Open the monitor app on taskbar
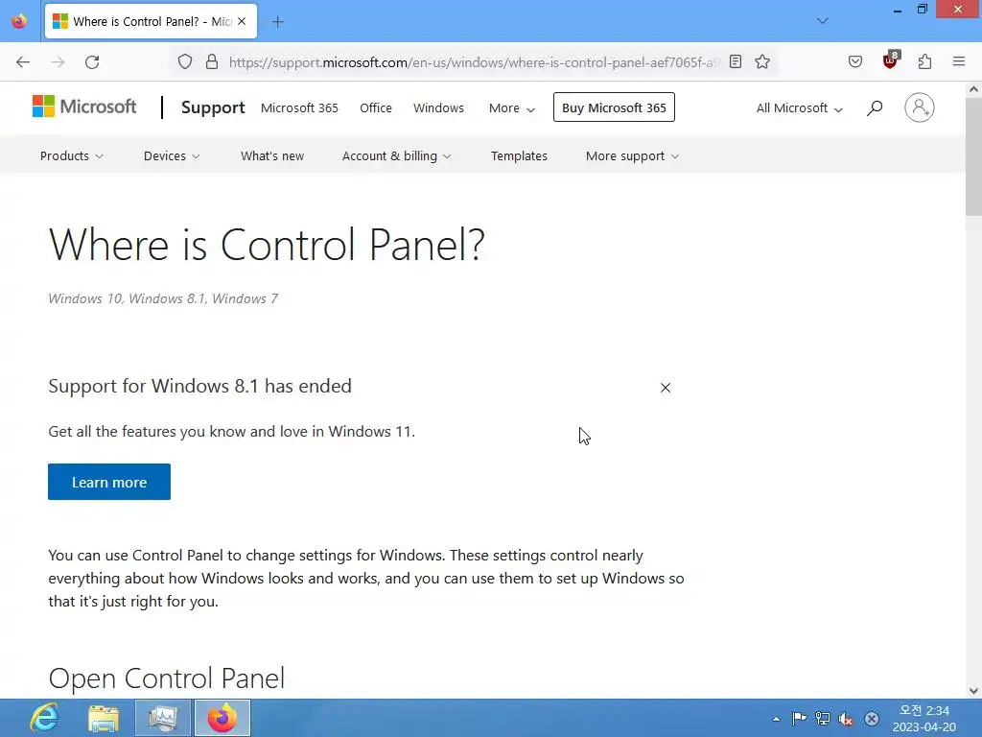The width and height of the screenshot is (982, 737). 162,718
